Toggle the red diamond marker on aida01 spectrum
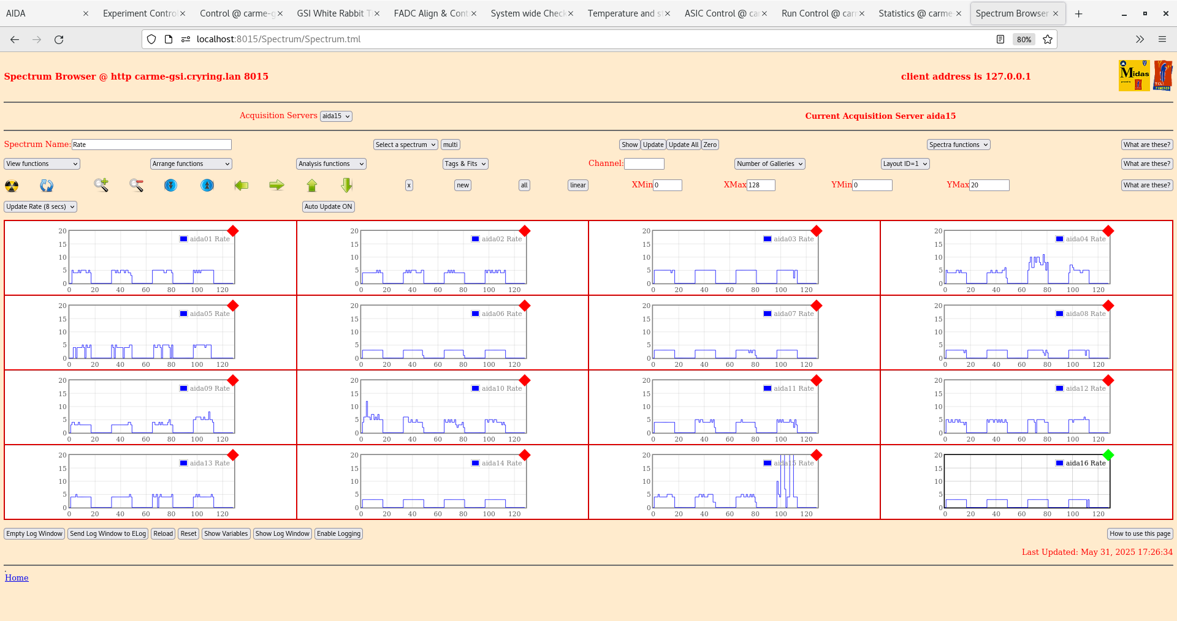 [233, 231]
